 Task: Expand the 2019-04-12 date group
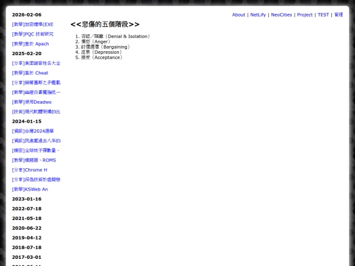point(27,238)
